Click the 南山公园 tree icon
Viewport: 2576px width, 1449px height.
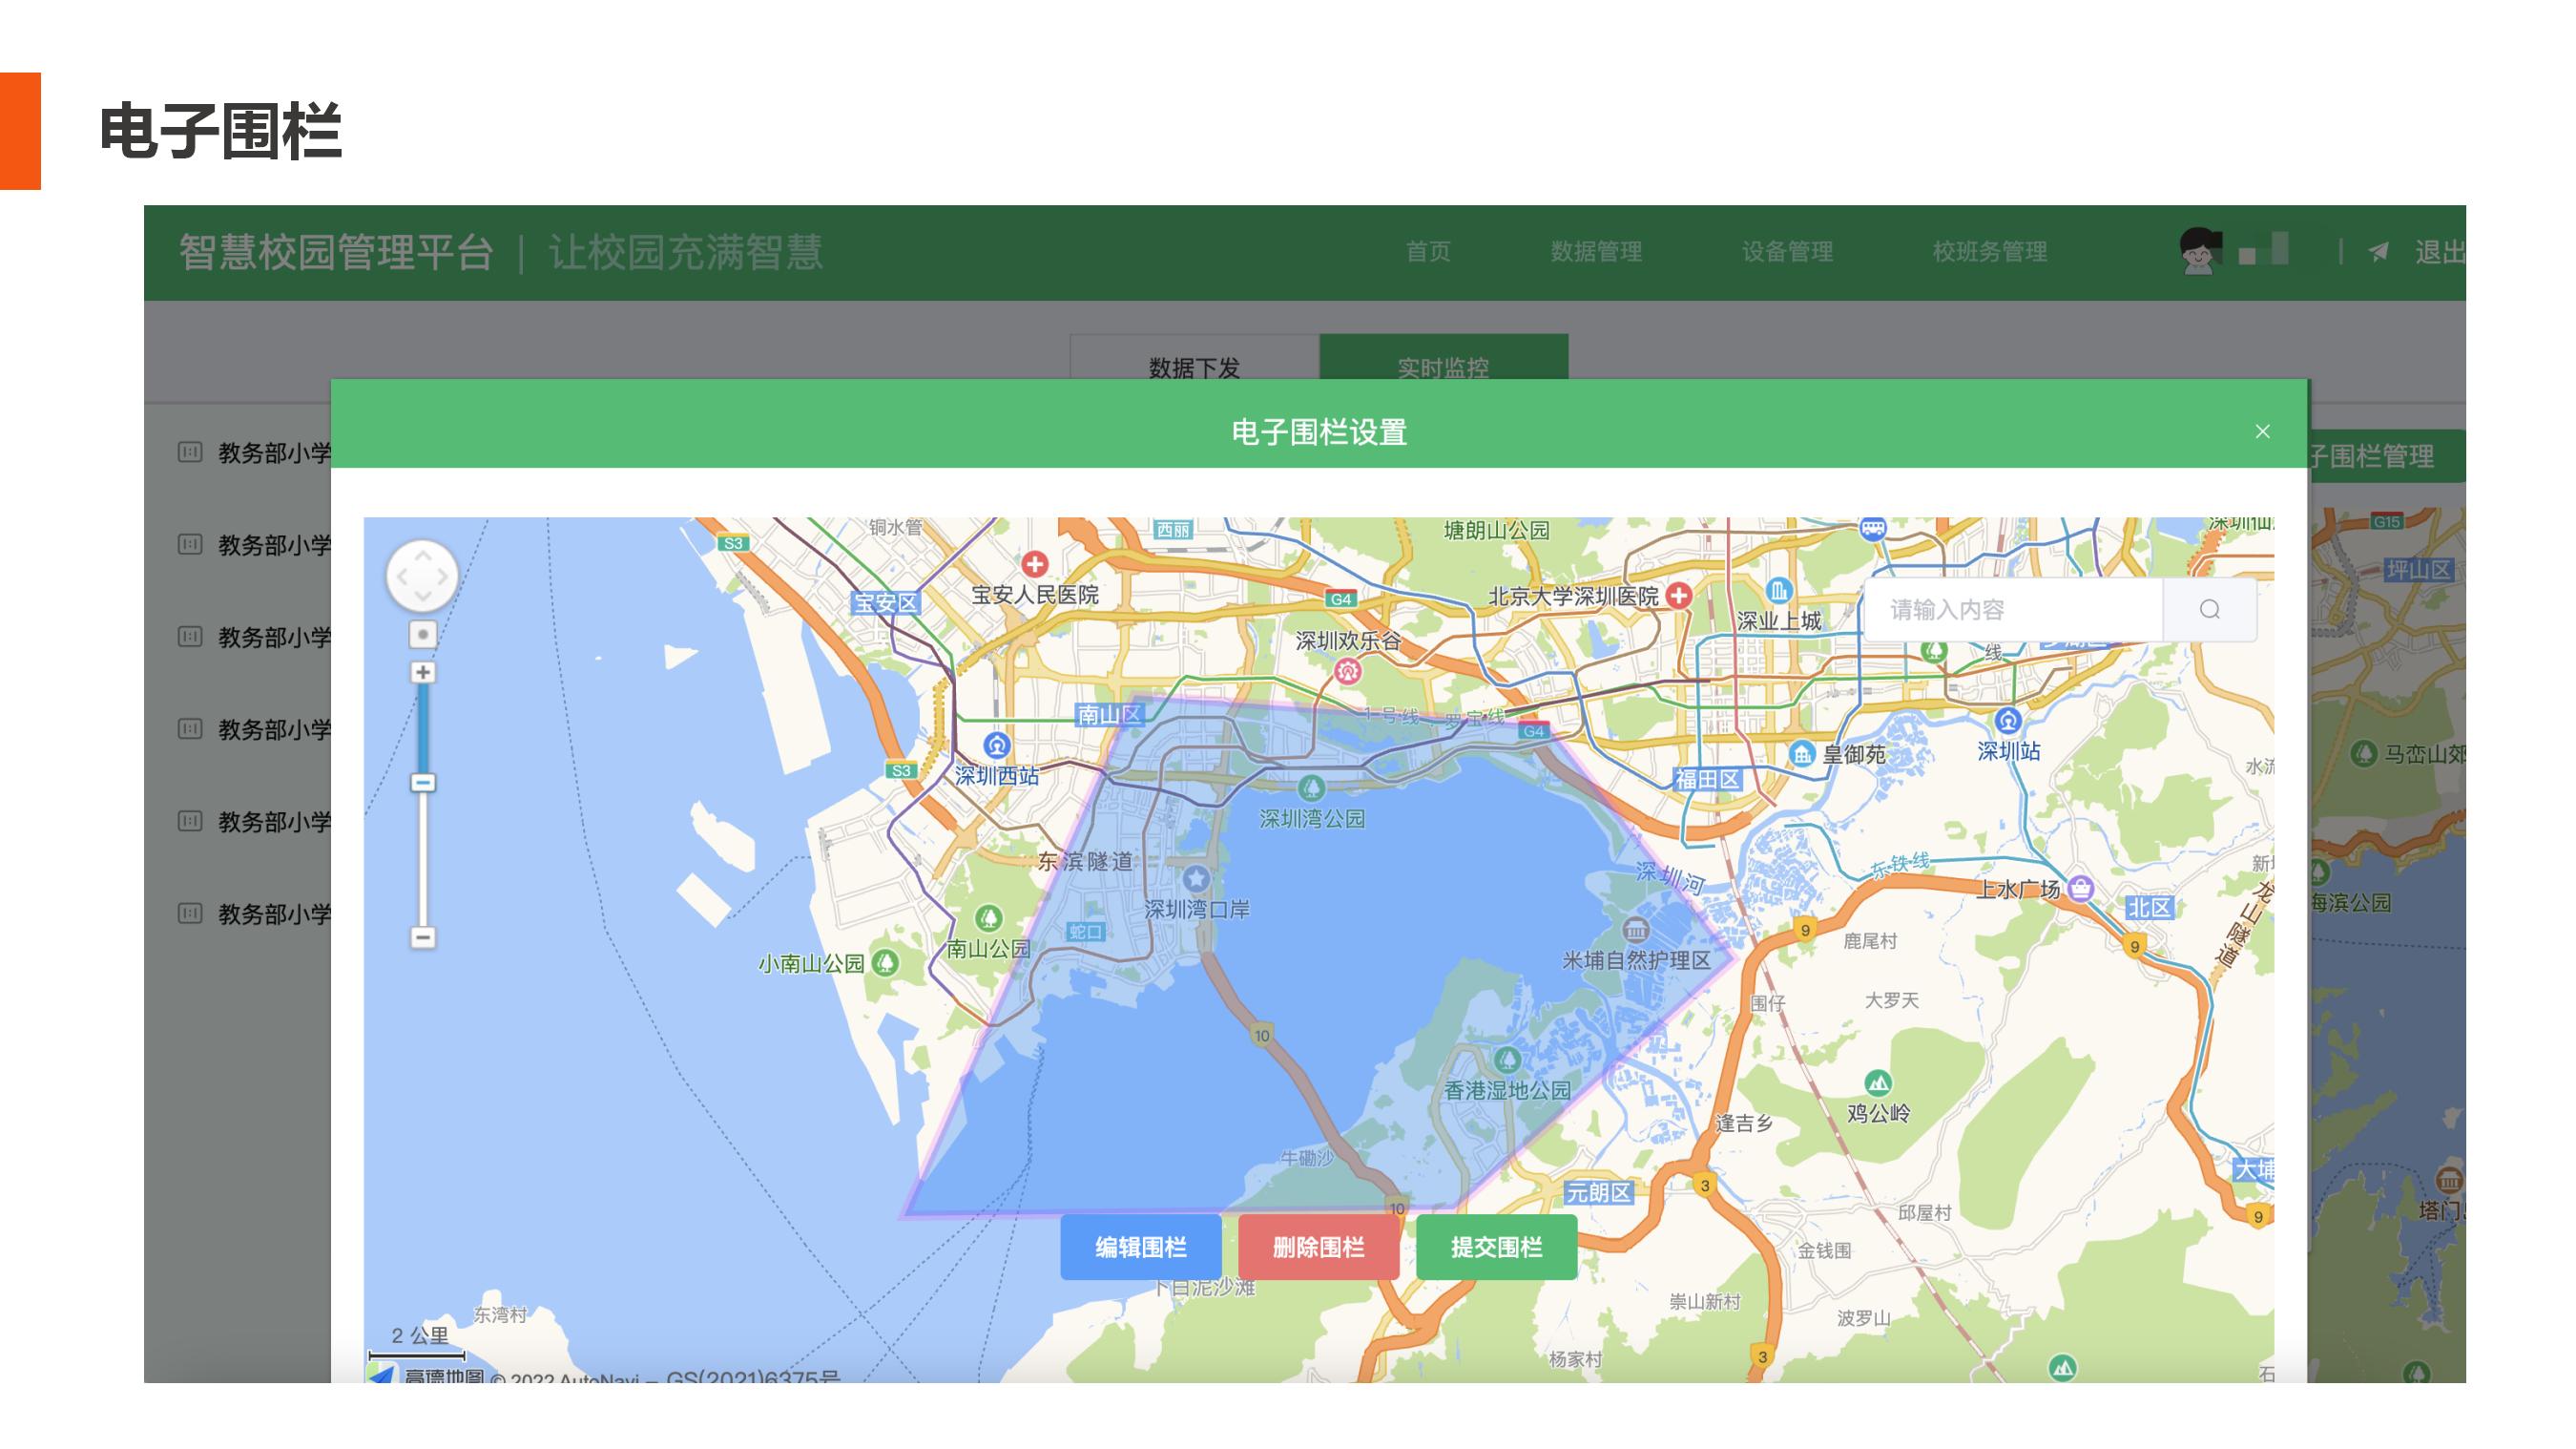[989, 917]
